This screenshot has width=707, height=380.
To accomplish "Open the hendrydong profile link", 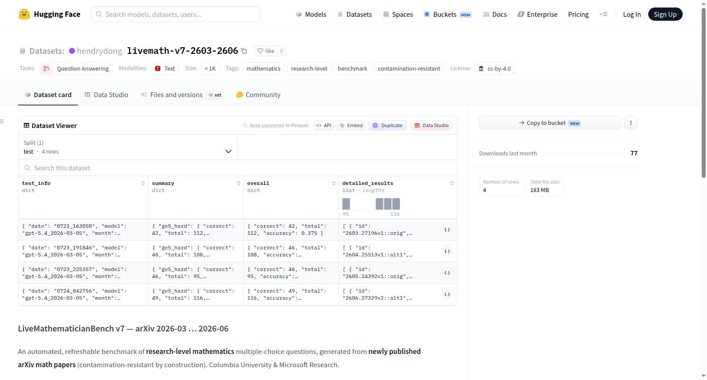I will tap(99, 51).
